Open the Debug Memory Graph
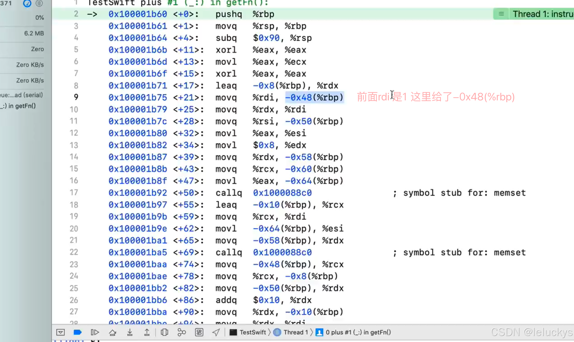Viewport: 574px width, 342px height. [x=181, y=332]
